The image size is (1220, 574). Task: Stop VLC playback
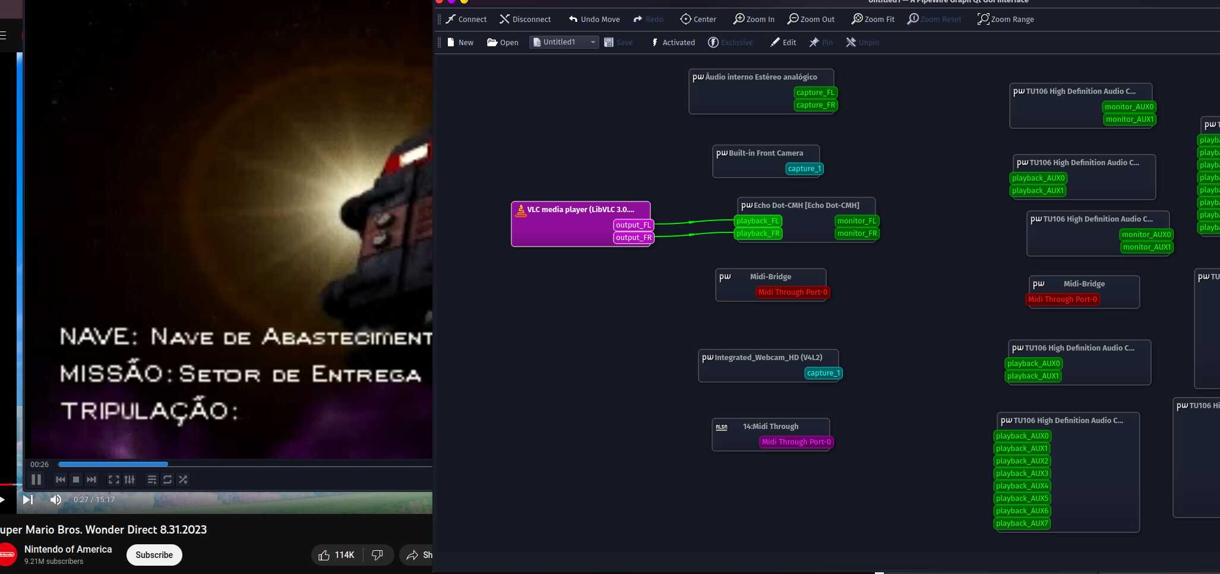[76, 480]
